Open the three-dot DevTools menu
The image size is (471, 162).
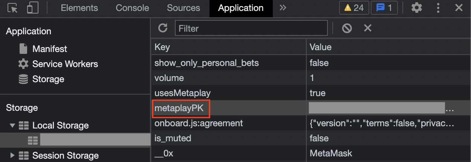pos(438,8)
